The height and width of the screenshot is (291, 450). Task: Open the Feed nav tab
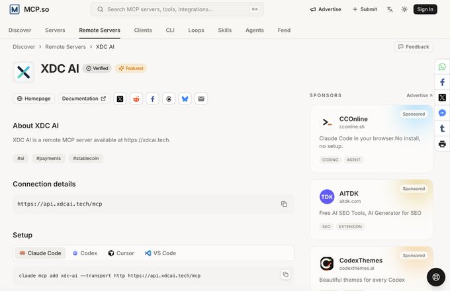click(x=284, y=30)
